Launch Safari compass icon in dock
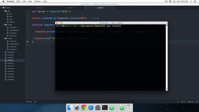 pyautogui.click(x=91, y=108)
